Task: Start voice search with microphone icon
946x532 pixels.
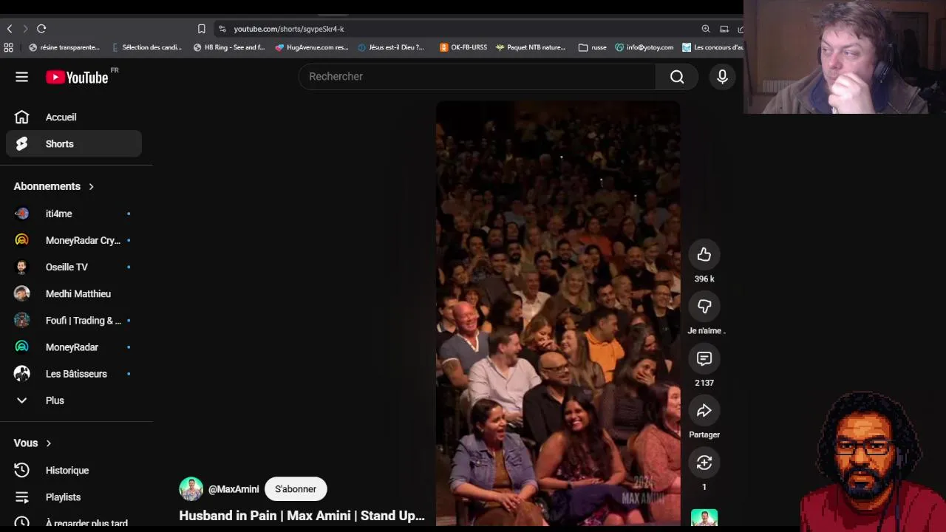Action: click(722, 76)
